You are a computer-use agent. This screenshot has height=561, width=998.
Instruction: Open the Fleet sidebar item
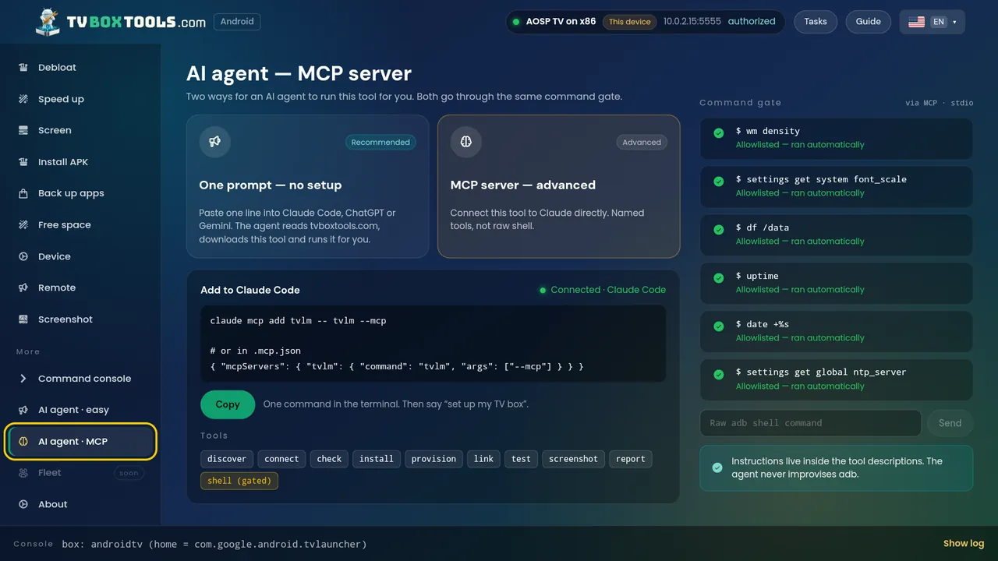(80, 473)
